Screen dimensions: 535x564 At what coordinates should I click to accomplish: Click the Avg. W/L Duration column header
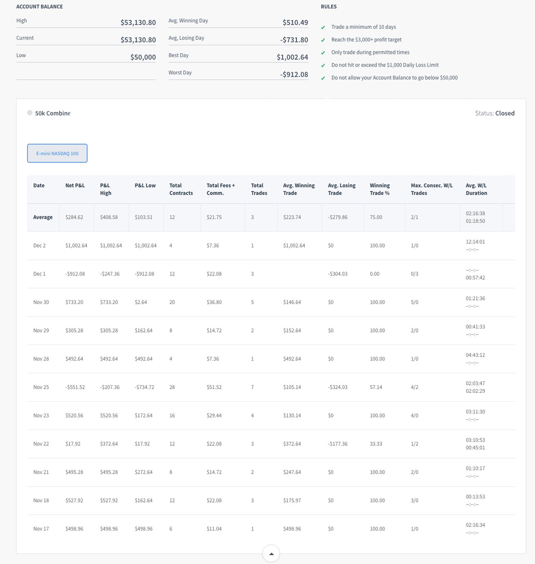tap(477, 189)
